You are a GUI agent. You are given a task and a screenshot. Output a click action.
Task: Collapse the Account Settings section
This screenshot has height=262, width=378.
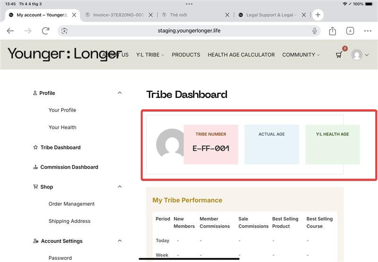[x=120, y=241]
